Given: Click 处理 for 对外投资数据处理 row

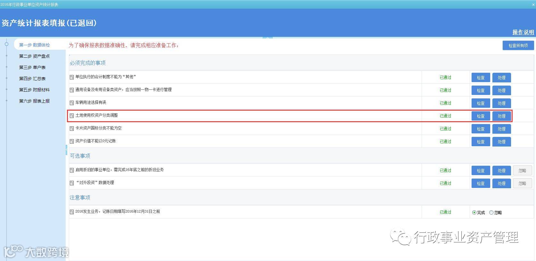Looking at the screenshot, I should tap(501, 183).
